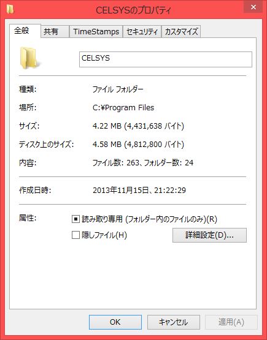267x340 pixels.
Task: Click the 適用(A) apply button
Action: (x=231, y=322)
